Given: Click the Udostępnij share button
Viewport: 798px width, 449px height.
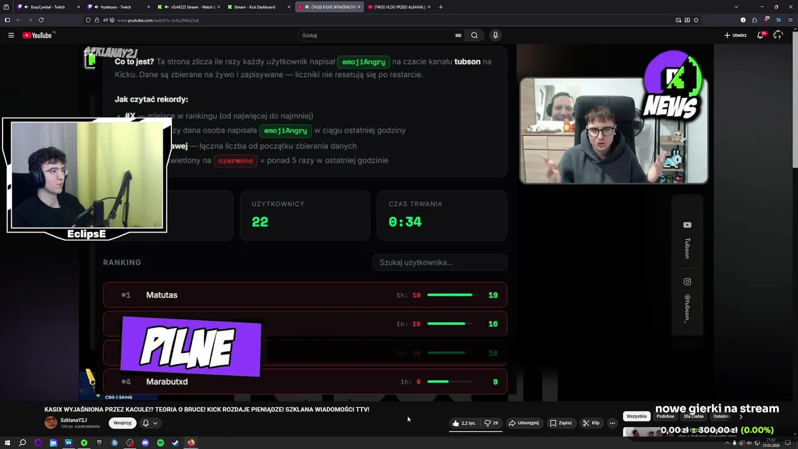Looking at the screenshot, I should [524, 423].
